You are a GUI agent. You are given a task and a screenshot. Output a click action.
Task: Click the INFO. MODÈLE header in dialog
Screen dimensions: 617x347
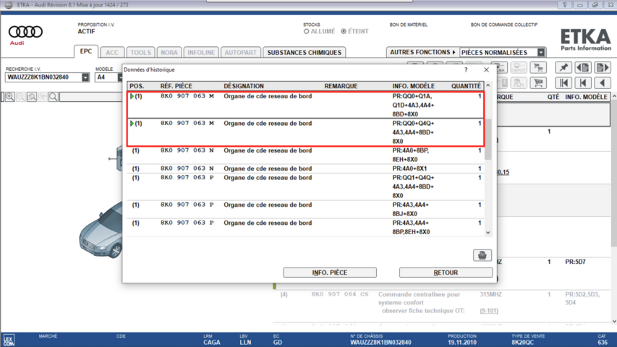[413, 86]
